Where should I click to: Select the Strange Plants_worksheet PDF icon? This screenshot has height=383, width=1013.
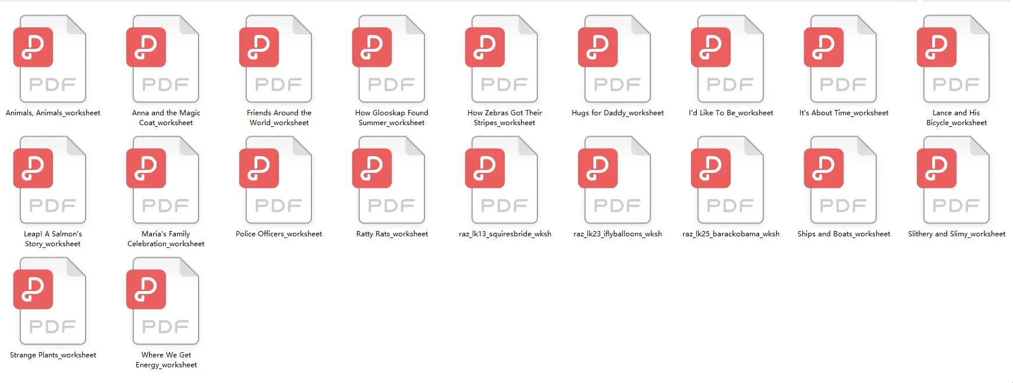[x=49, y=301]
